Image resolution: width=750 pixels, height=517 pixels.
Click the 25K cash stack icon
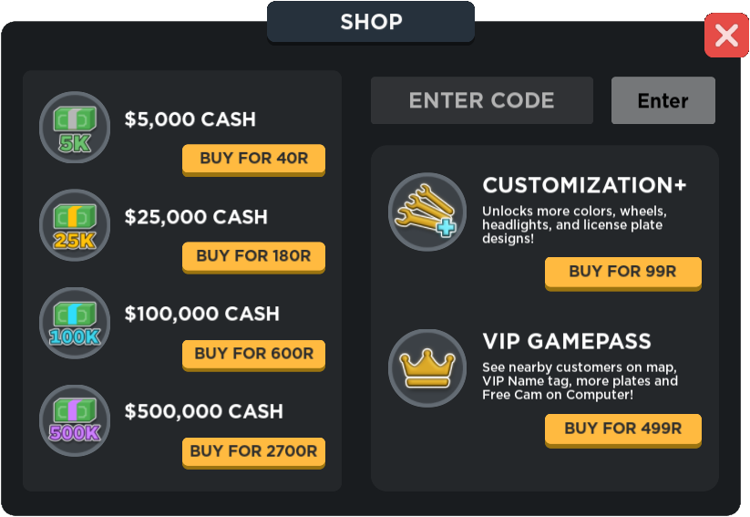tap(75, 225)
